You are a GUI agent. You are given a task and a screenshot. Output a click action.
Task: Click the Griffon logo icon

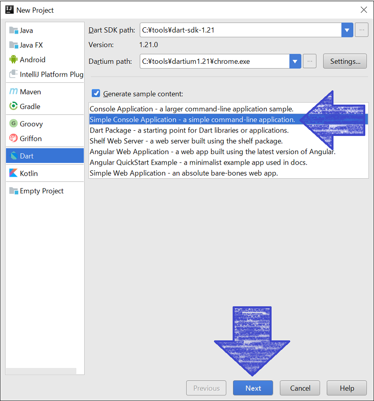click(13, 138)
